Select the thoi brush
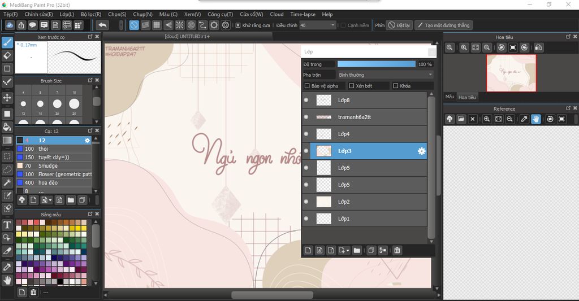 click(x=54, y=149)
